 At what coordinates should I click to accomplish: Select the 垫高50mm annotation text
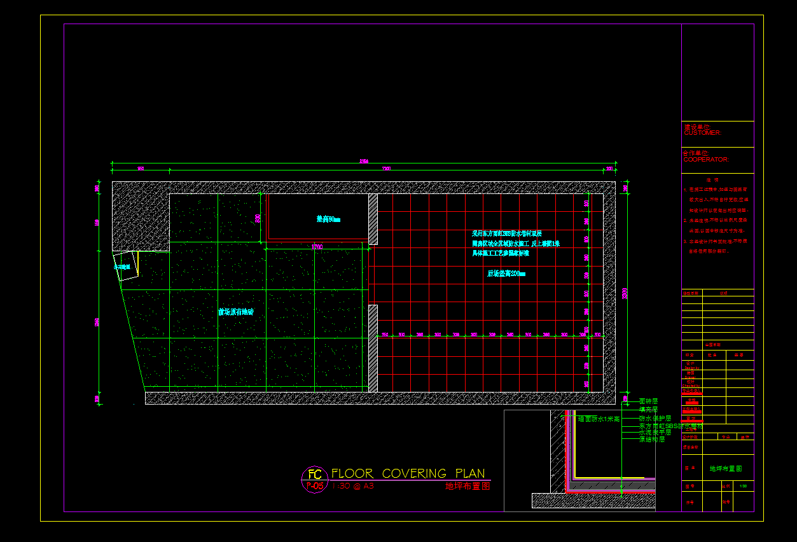point(328,219)
